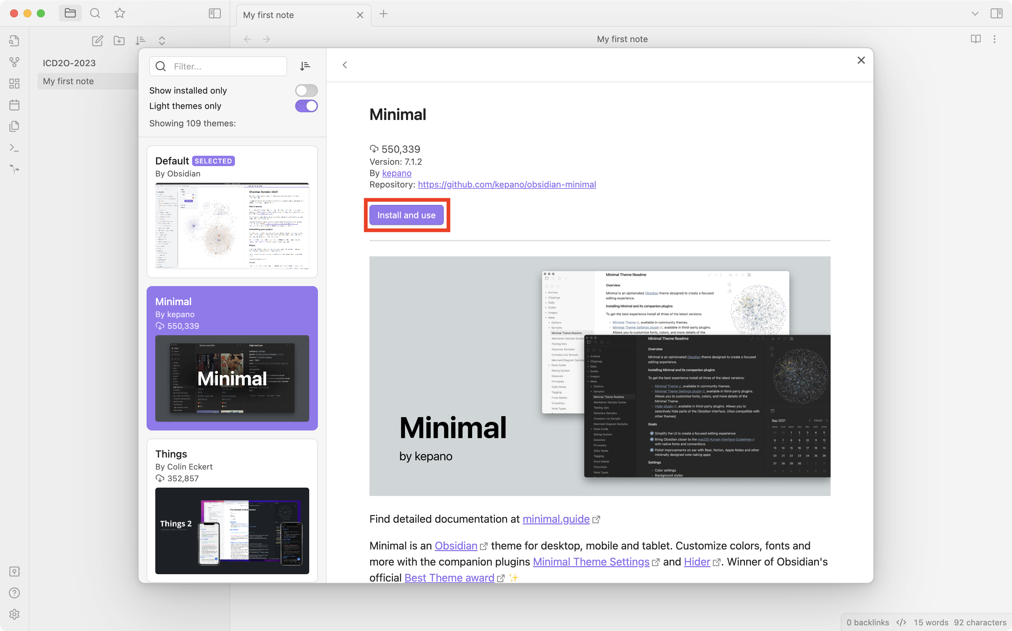The width and height of the screenshot is (1012, 631).
Task: Disable the Light themes only toggle
Action: point(306,105)
